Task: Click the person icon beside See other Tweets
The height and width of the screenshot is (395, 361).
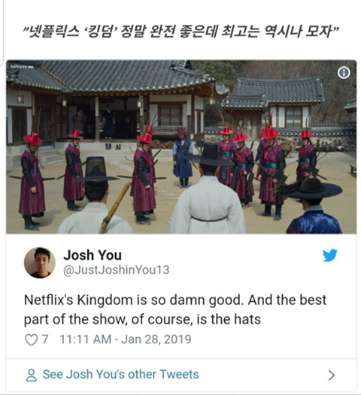Action: pos(32,375)
